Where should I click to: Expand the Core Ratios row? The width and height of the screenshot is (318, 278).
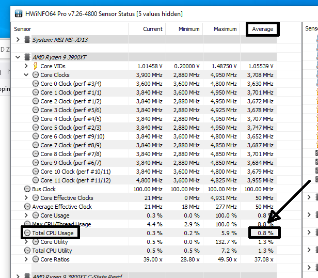(x=26, y=259)
